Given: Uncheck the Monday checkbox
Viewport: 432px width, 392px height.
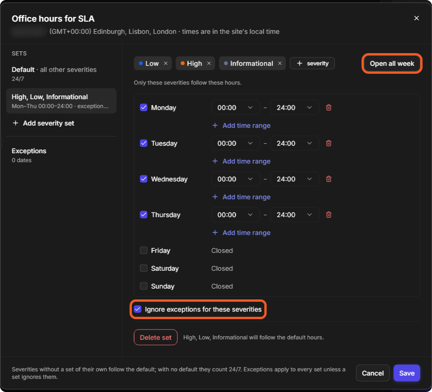Looking at the screenshot, I should [144, 107].
